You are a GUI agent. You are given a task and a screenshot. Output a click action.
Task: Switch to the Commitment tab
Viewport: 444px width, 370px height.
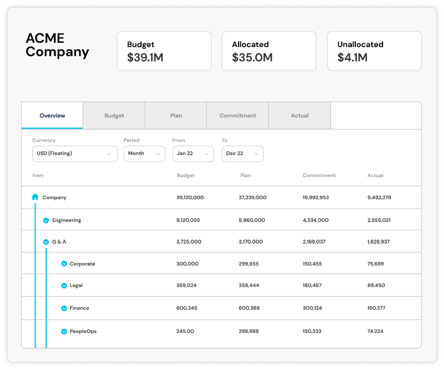(238, 115)
